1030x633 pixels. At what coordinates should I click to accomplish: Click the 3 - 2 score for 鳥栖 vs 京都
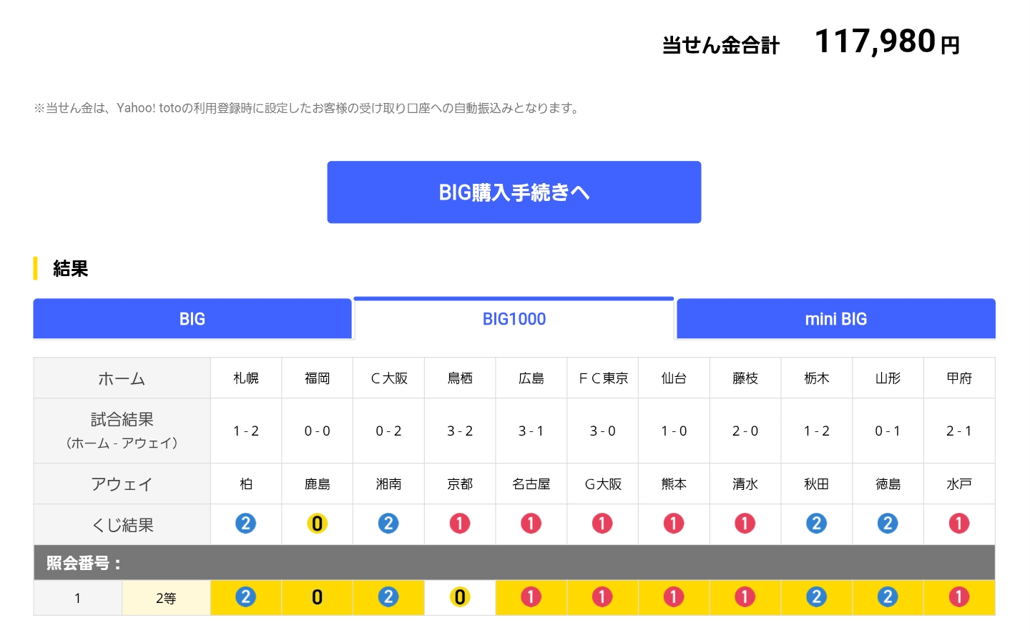(x=459, y=431)
